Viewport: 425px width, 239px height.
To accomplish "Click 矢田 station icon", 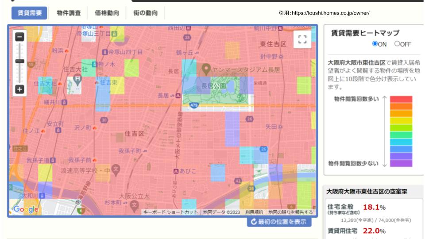I will click(x=280, y=127).
